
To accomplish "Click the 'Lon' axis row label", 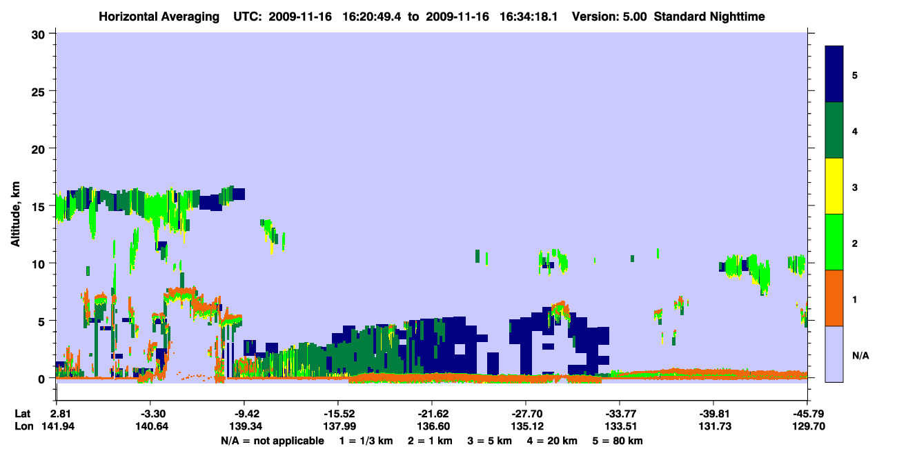I will coord(23,426).
